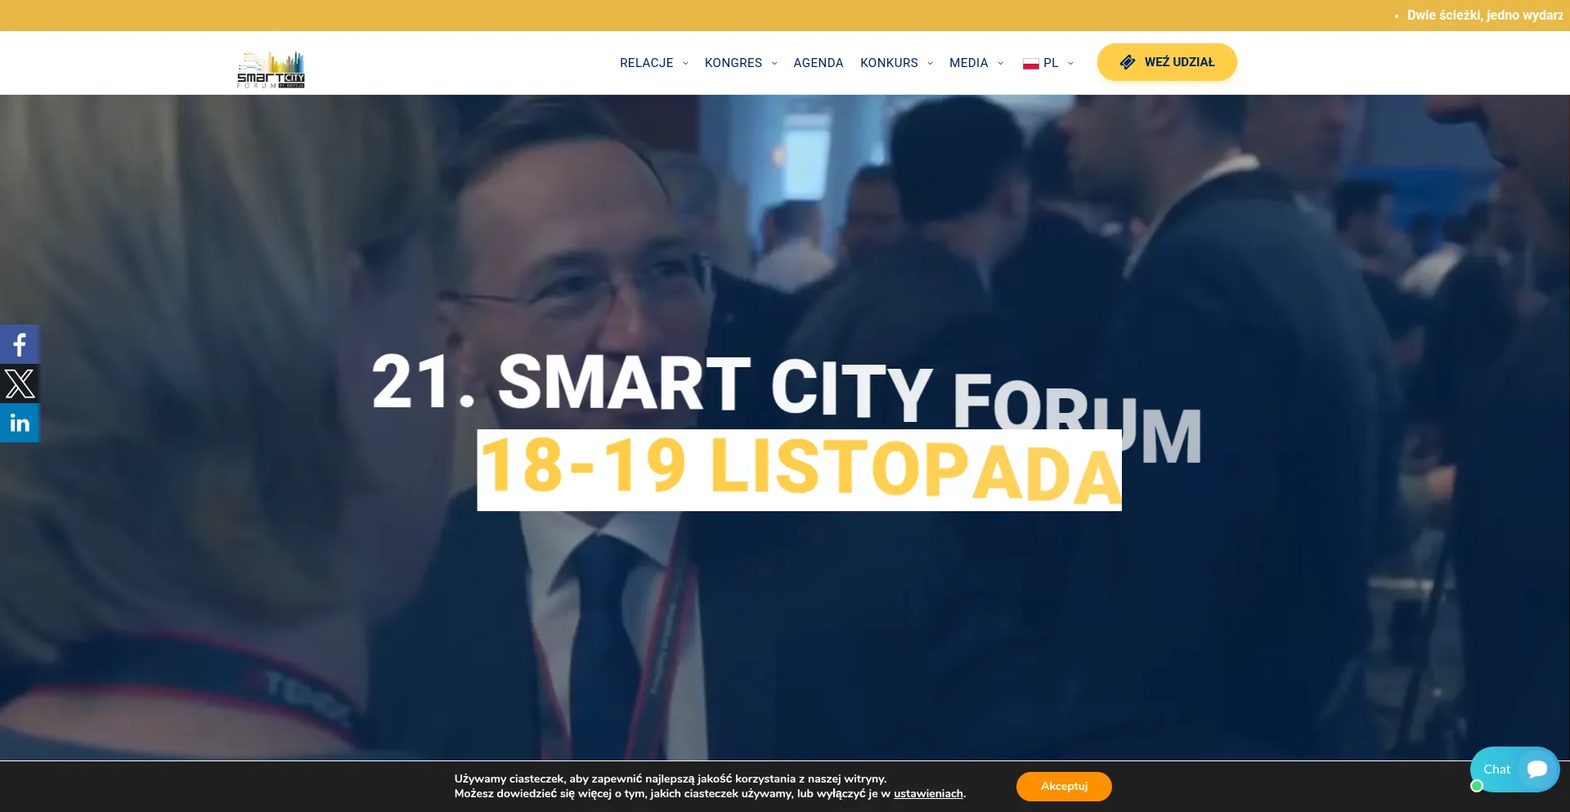Go to the Agenda menu item
This screenshot has width=1570, height=812.
pyautogui.click(x=818, y=63)
